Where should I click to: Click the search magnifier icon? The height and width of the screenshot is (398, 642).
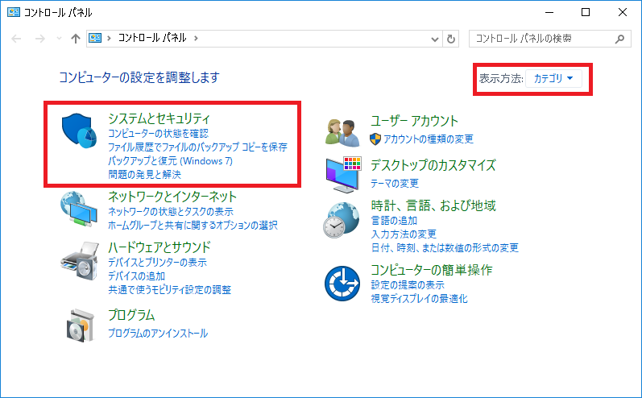click(620, 39)
